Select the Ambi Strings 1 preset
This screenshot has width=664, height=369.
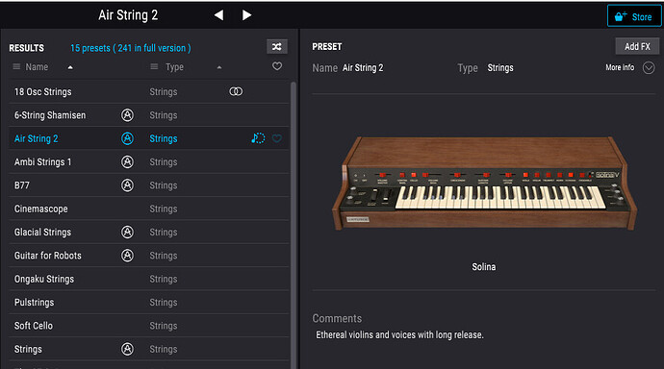click(x=42, y=161)
